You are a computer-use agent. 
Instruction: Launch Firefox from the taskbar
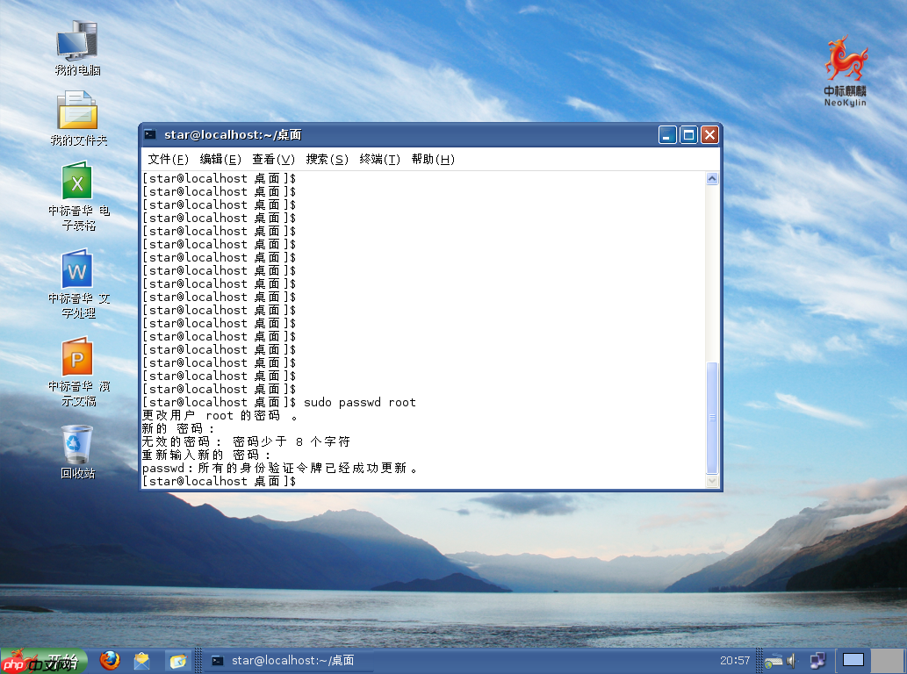109,661
